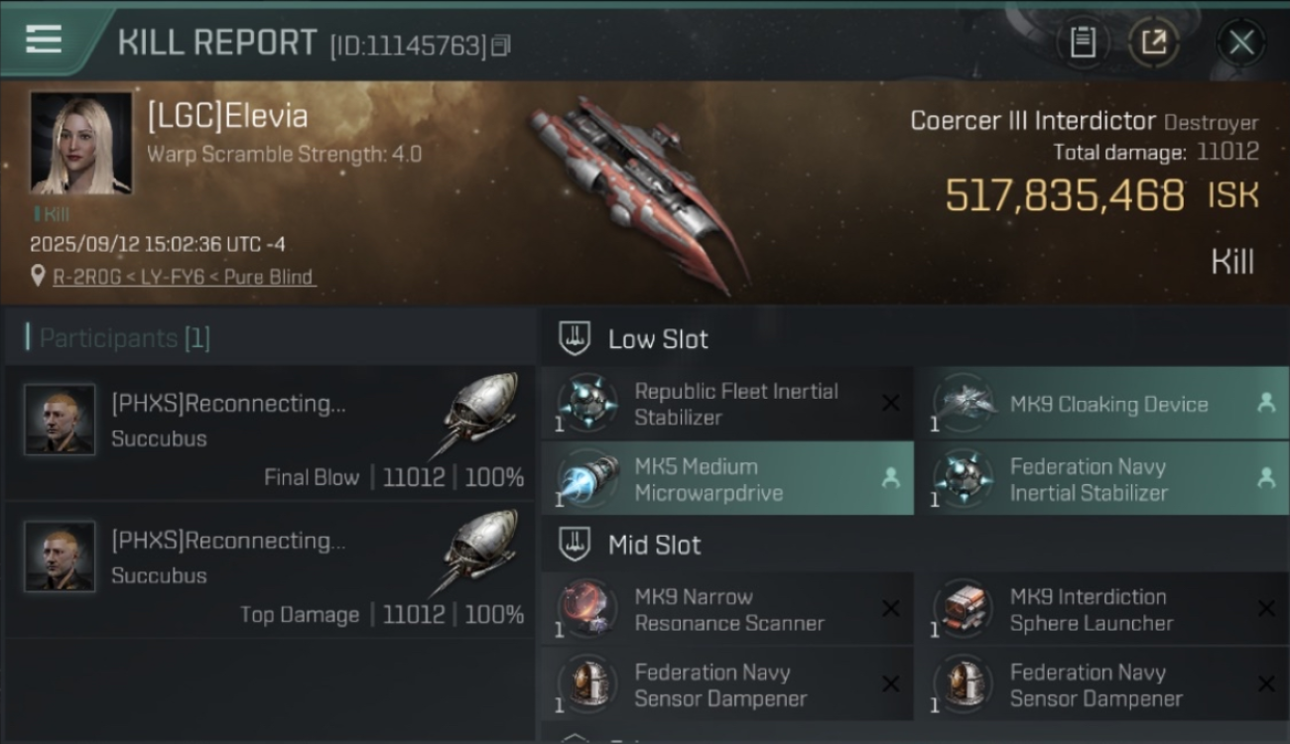View Elevia's character portrait

point(80,144)
